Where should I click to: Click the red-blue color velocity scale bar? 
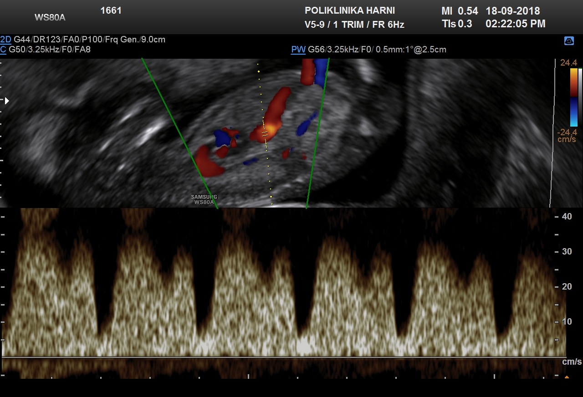[x=573, y=97]
